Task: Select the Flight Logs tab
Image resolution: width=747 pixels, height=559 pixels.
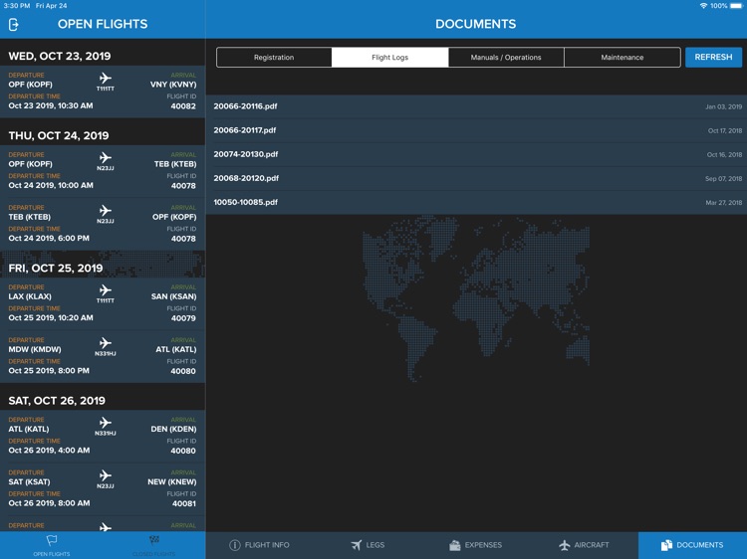Action: click(x=389, y=57)
